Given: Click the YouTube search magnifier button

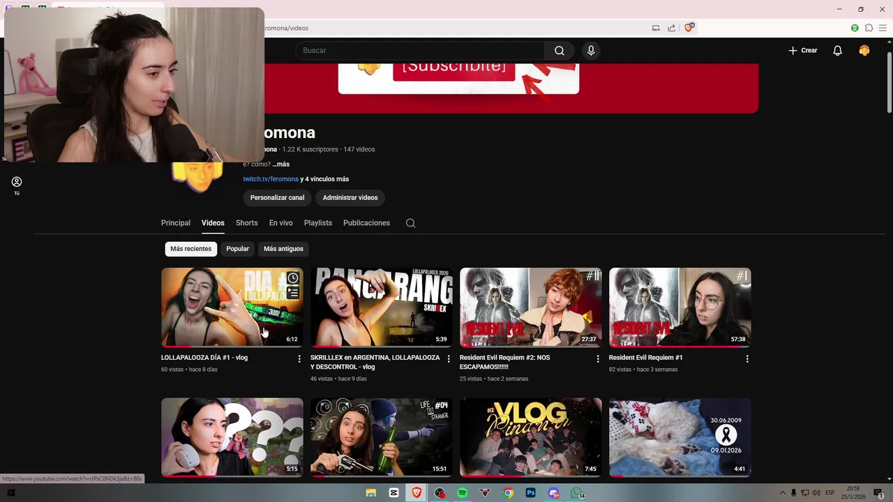Looking at the screenshot, I should [x=559, y=50].
